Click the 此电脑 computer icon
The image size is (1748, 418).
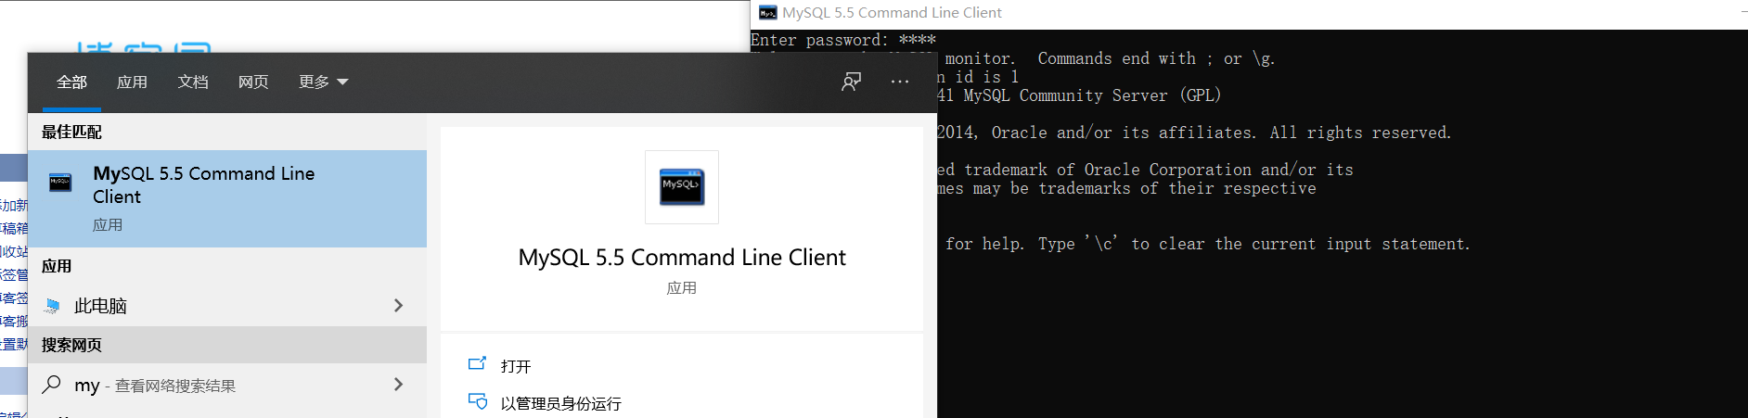[x=53, y=306]
